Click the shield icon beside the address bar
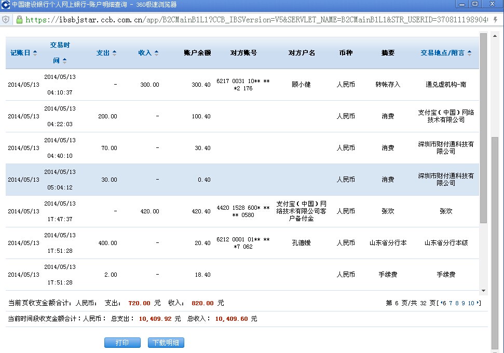The height and width of the screenshot is (353, 504). [6, 20]
